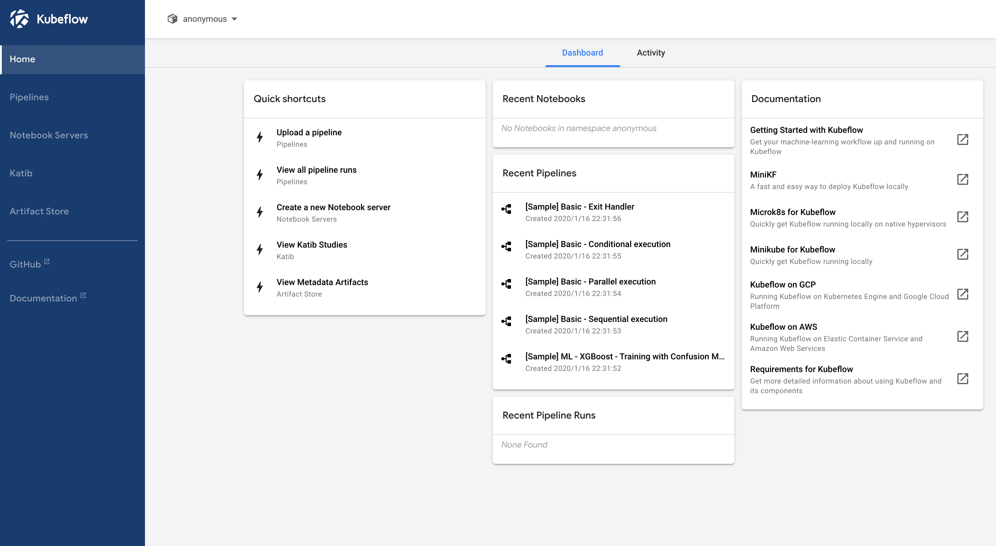This screenshot has height=546, width=996.
Task: Click the Kubeflow on GCP documentation title
Action: [782, 284]
